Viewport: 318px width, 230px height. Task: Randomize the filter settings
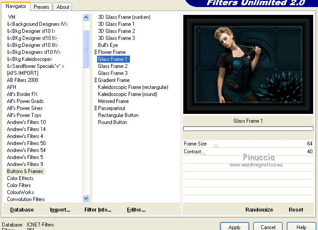[259, 210]
